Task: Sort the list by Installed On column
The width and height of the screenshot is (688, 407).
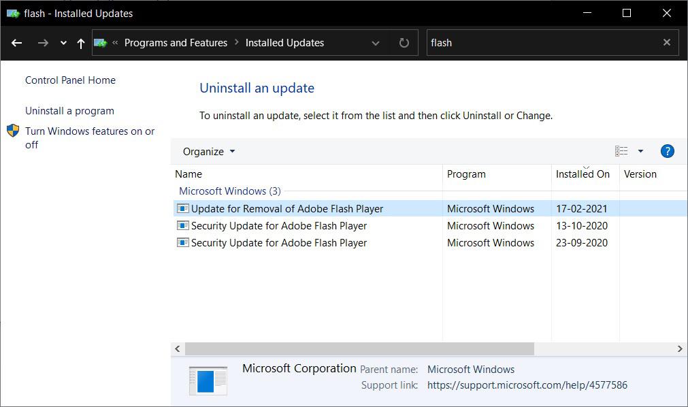Action: click(583, 174)
